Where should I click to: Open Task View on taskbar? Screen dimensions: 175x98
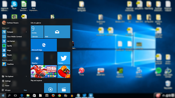(x=15, y=96)
